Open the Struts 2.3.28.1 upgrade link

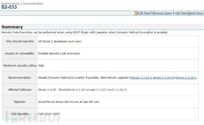point(186,78)
